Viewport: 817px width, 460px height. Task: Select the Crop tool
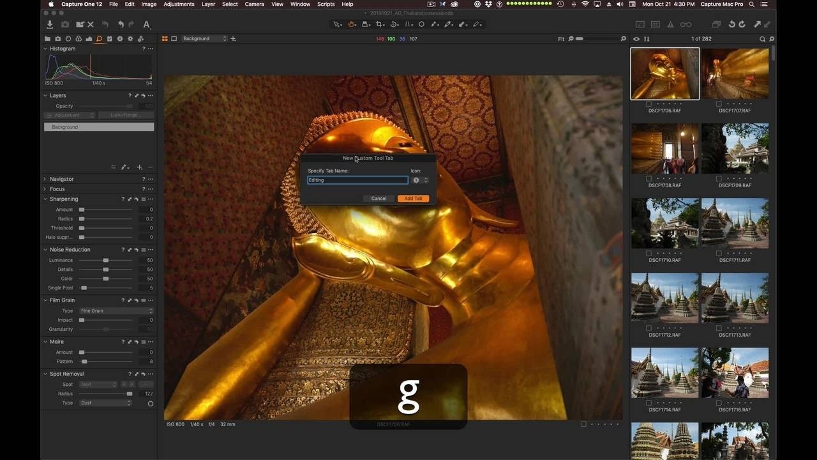point(380,24)
